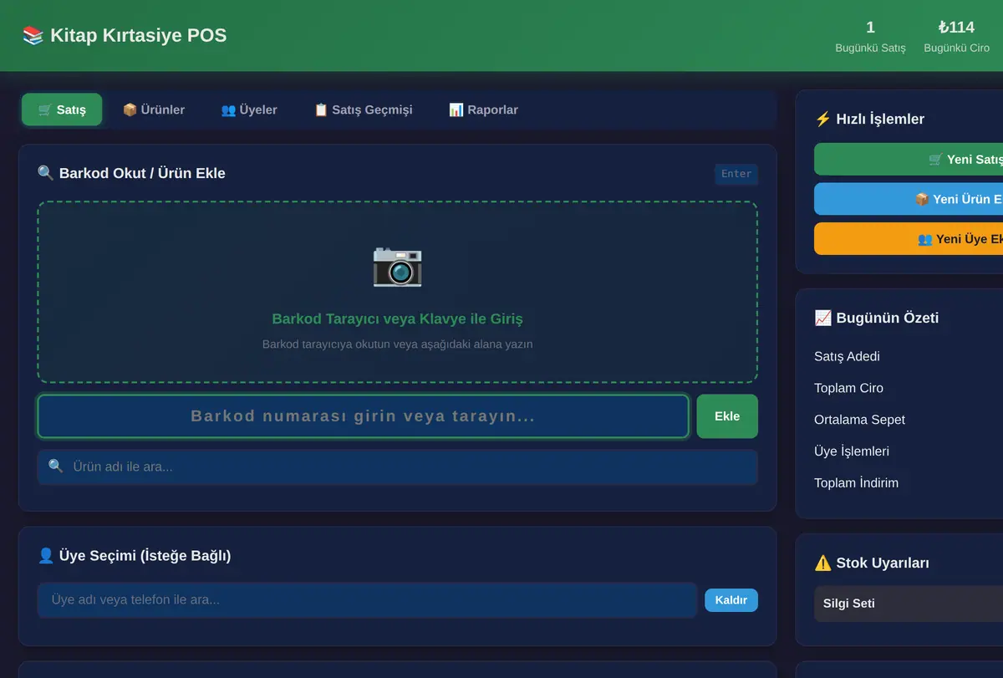Screen dimensions: 1003x678
Task: Click the Ekle barcode button
Action: 727,416
